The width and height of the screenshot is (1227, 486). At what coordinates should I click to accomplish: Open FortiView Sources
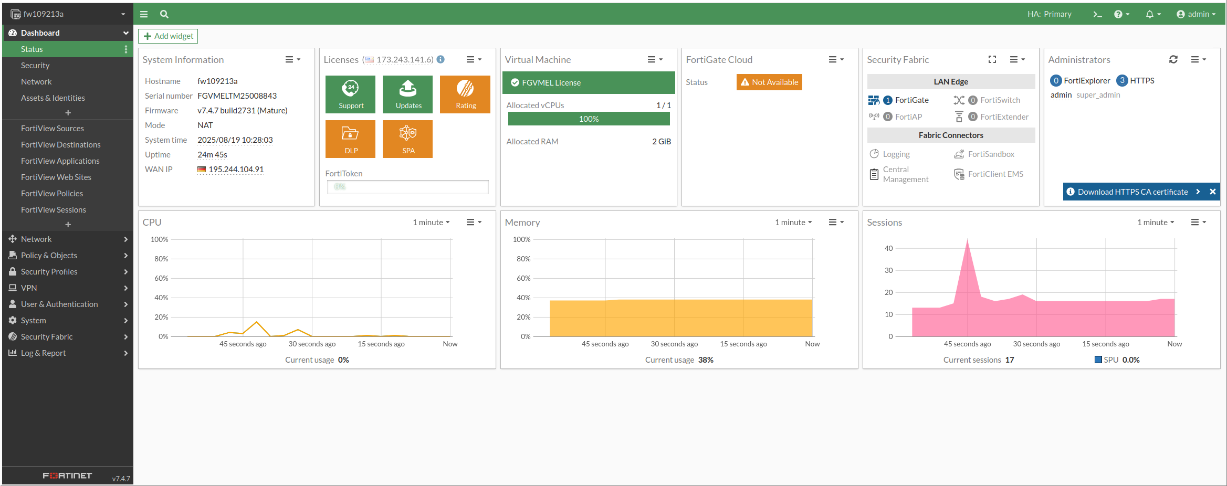[x=68, y=128]
